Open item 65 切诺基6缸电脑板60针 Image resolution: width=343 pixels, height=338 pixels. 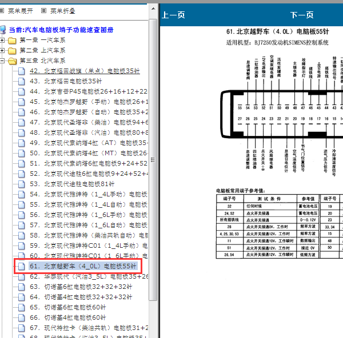68,307
